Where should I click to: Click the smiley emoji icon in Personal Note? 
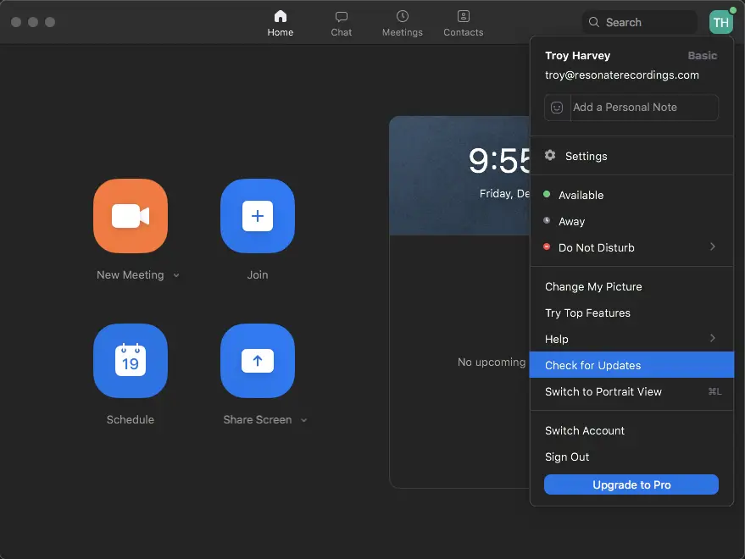(557, 108)
